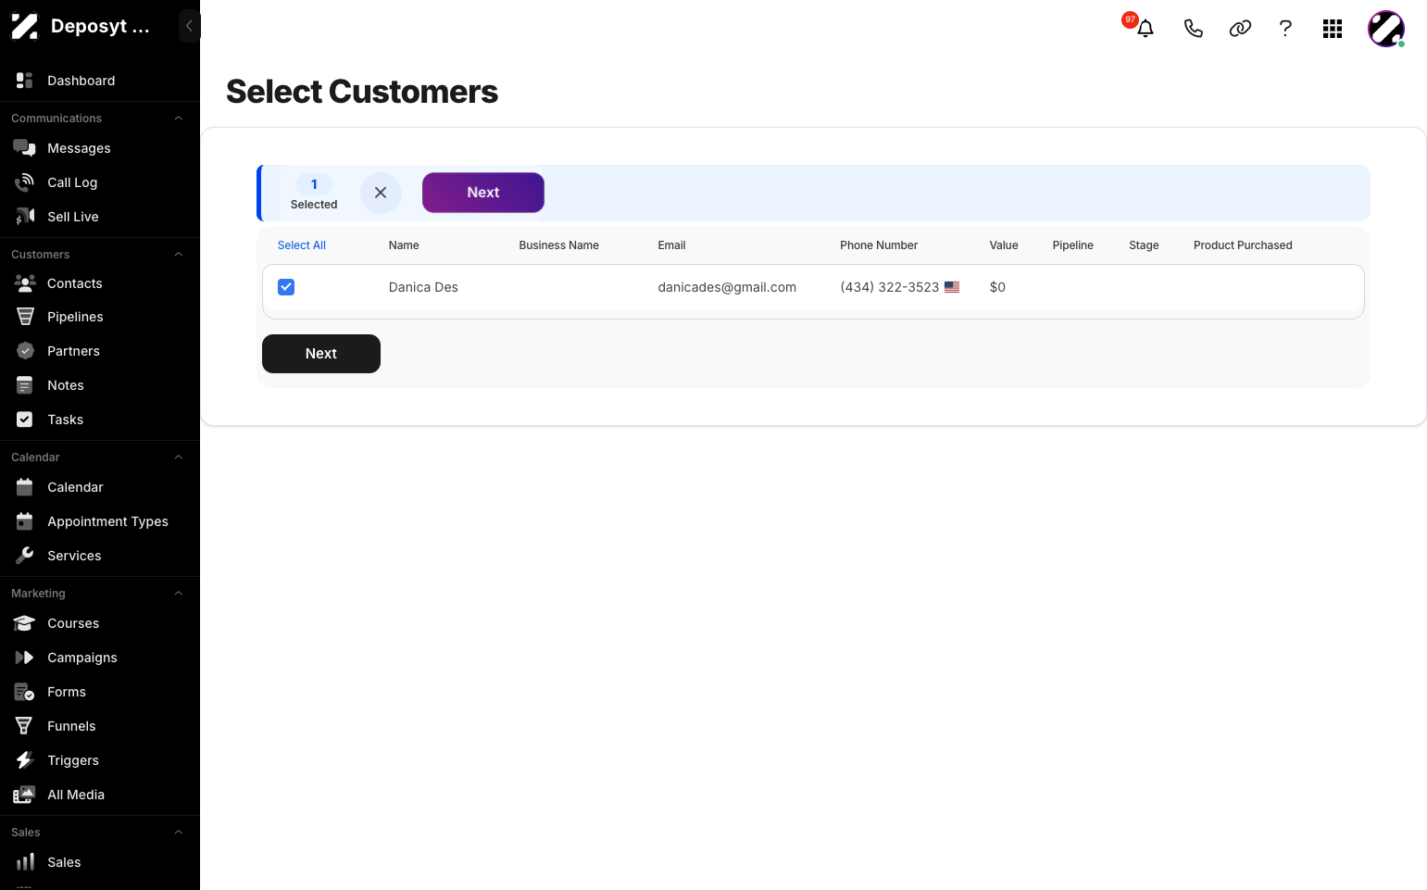Open the sidebar Calendar page link
Image resolution: width=1427 pixels, height=890 pixels.
point(75,487)
